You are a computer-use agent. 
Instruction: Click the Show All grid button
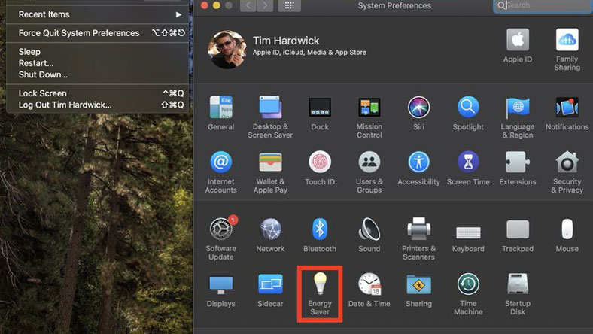[x=289, y=5]
